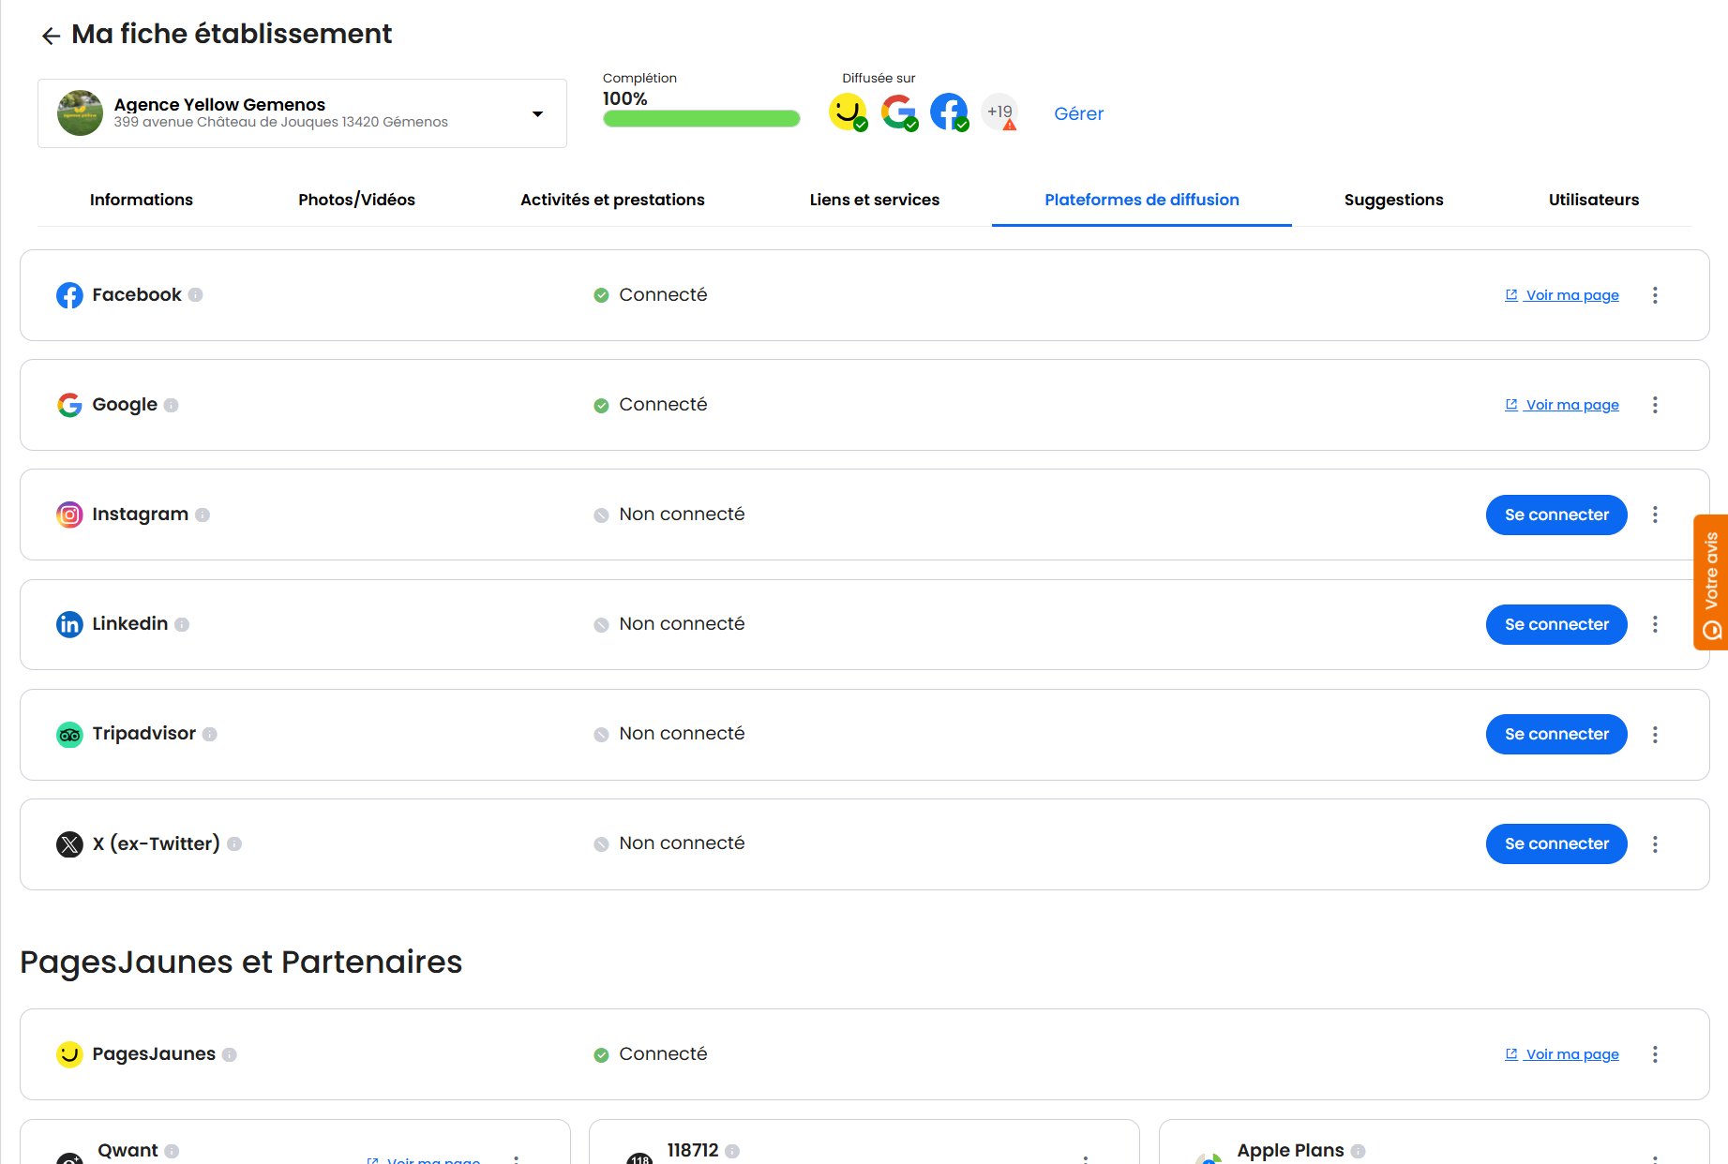Open the three-dot menu for Linkedin row
Viewport: 1728px width, 1164px height.
(1655, 624)
